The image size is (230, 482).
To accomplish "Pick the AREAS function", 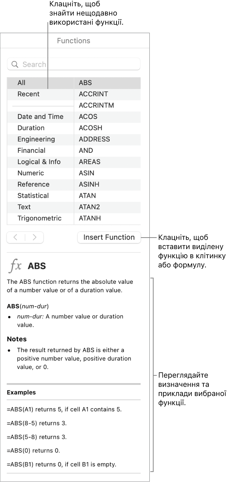I will tap(89, 162).
